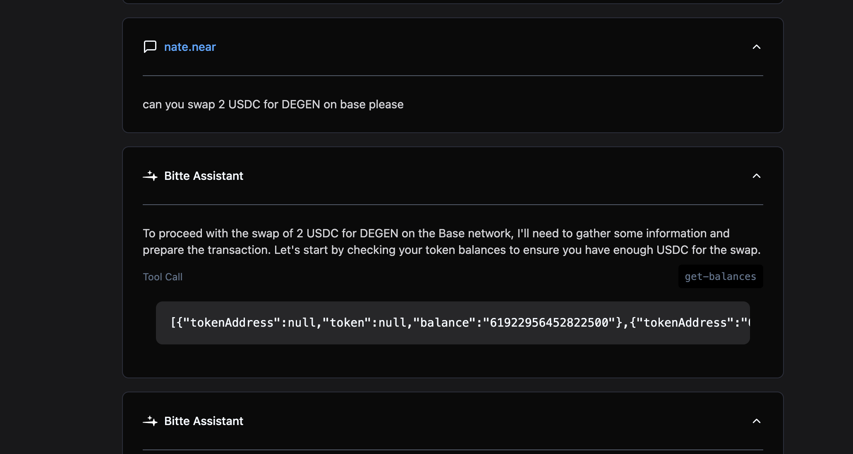Click the Tool Call label
Viewport: 853px width, 454px height.
tap(163, 277)
